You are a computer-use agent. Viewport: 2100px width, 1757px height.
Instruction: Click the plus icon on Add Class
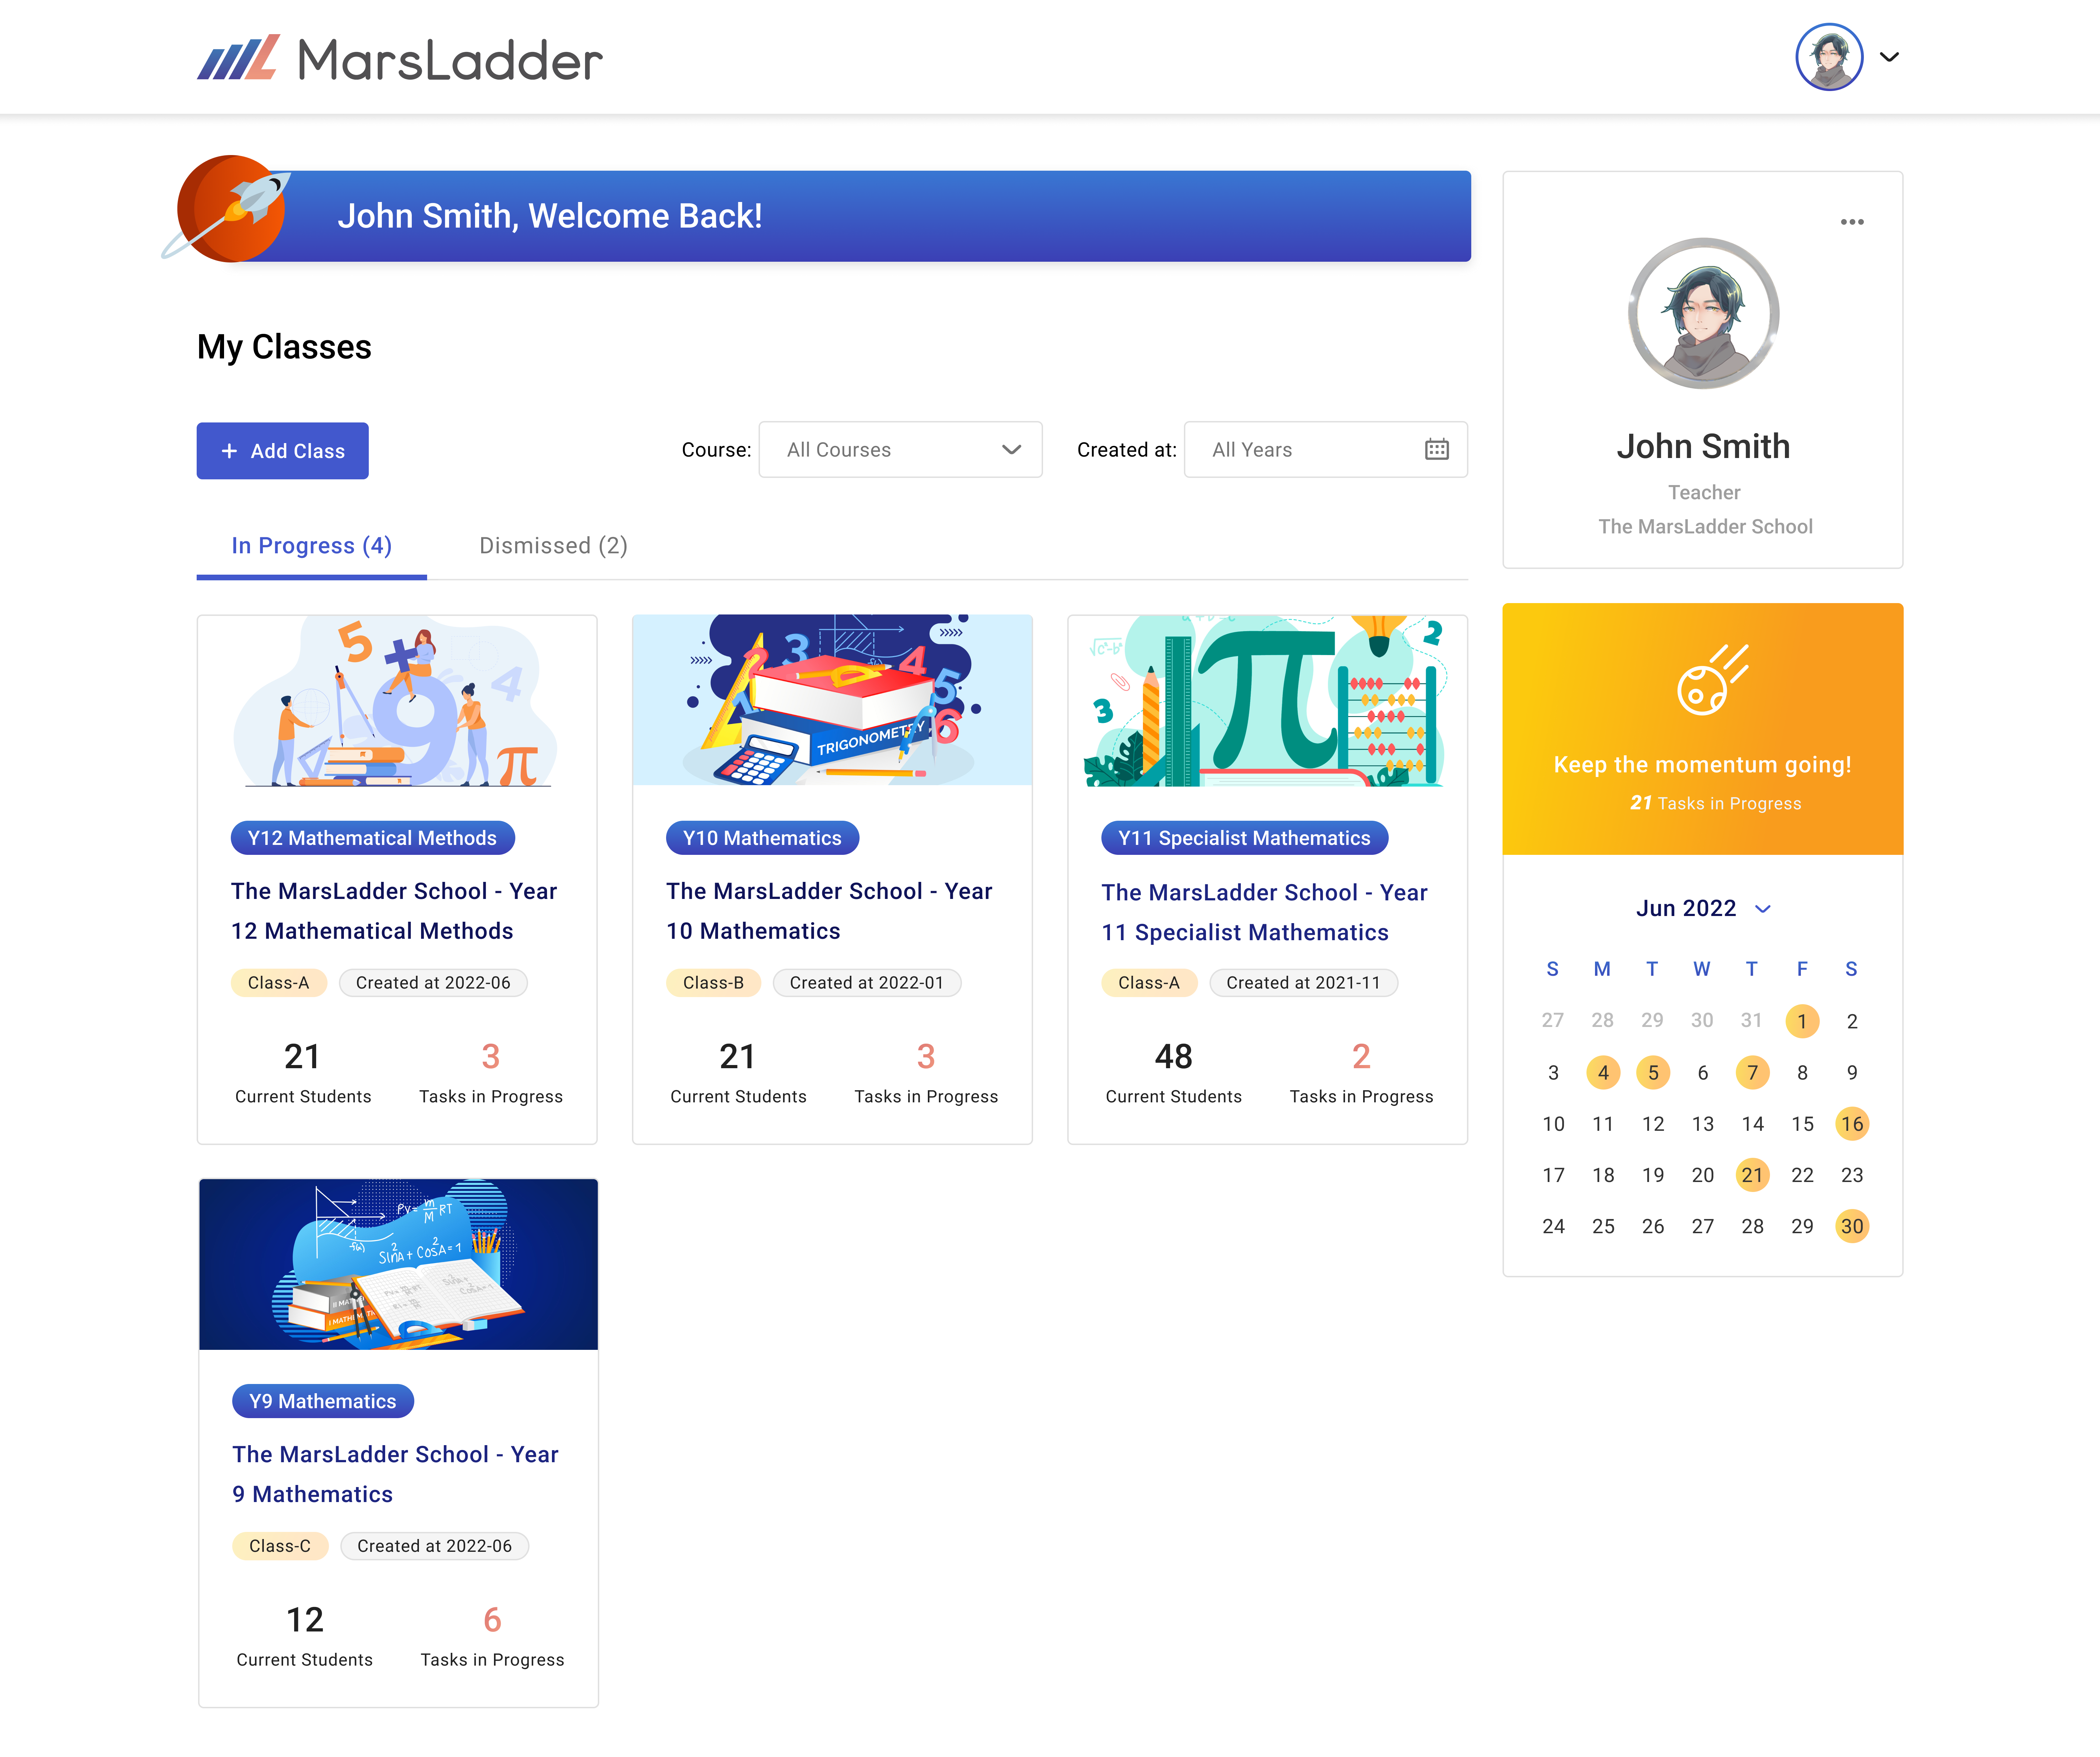(229, 451)
